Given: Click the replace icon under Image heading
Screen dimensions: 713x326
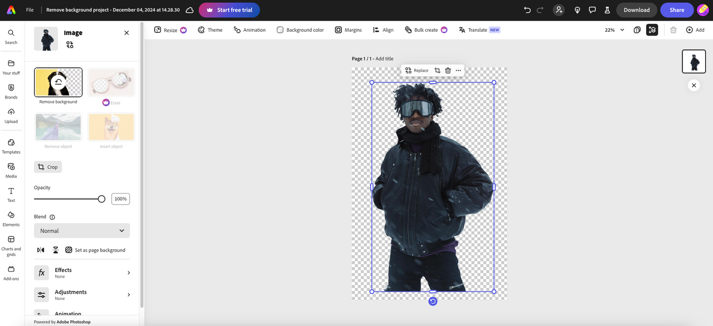Looking at the screenshot, I should coord(70,45).
